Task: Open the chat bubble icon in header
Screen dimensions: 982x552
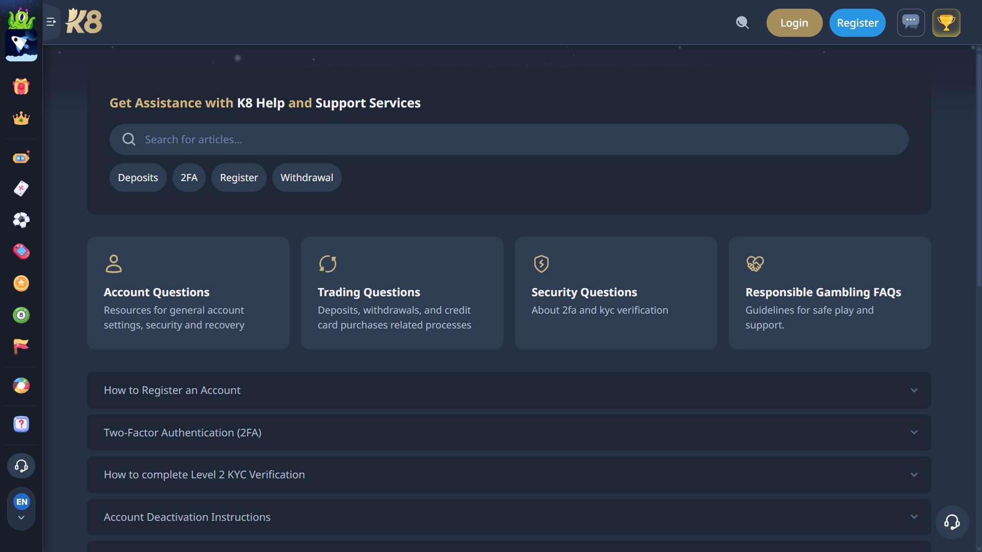Action: (x=910, y=23)
